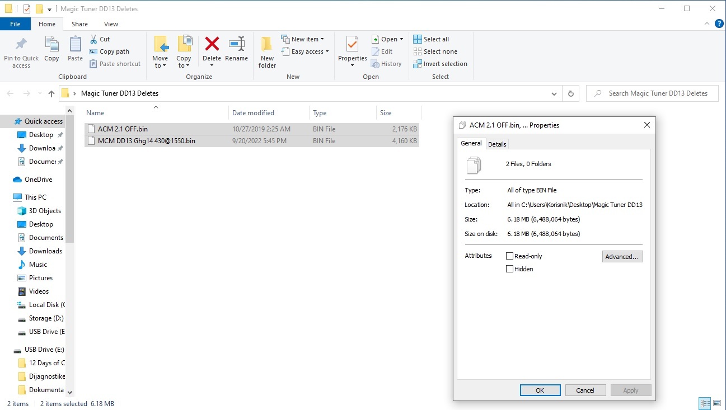Select file ACM 2.1 OFF.bin
The width and height of the screenshot is (726, 410).
tap(252, 129)
